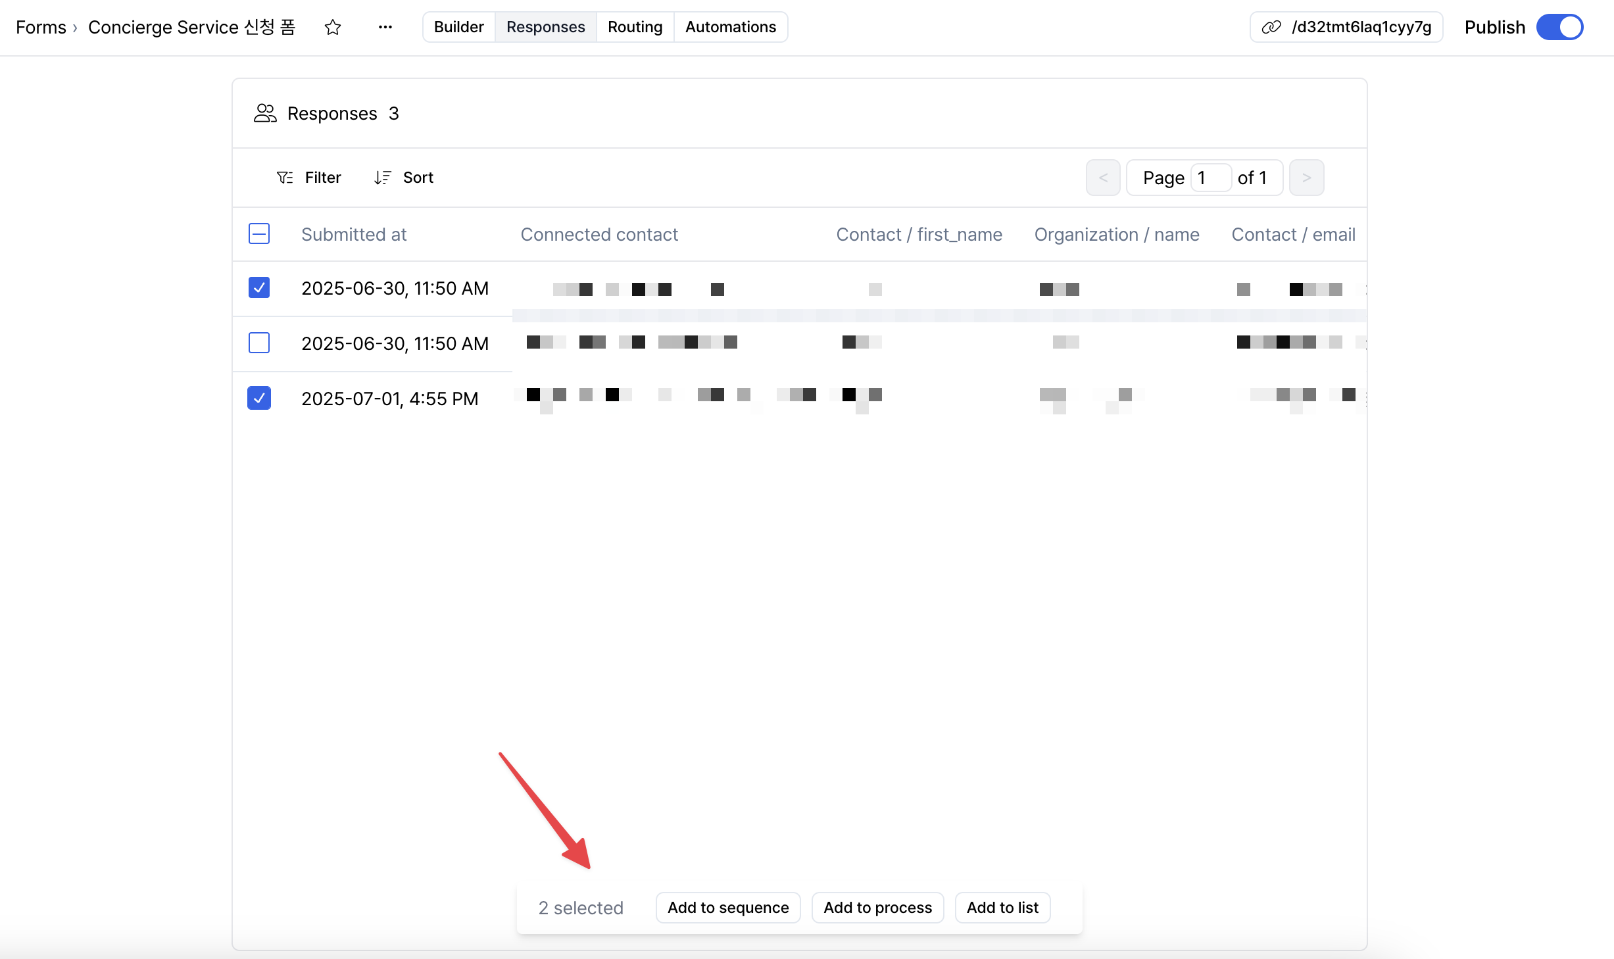Click the page number input field

1210,178
